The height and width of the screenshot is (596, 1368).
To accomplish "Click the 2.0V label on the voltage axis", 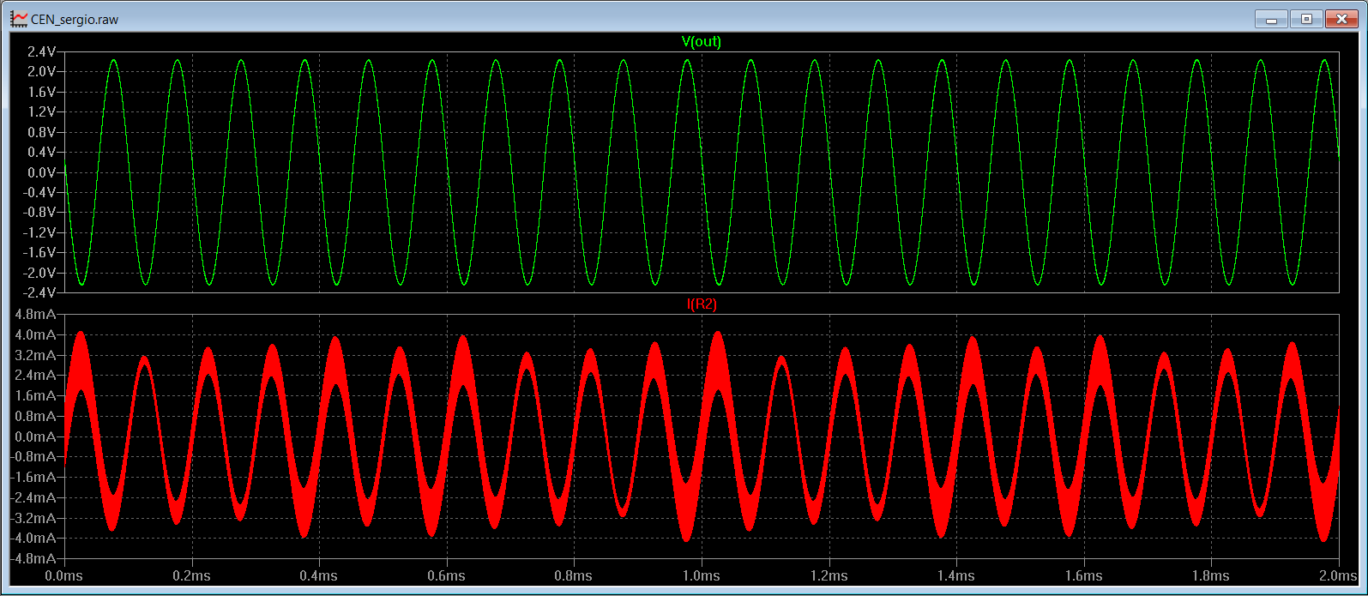I will (41, 72).
